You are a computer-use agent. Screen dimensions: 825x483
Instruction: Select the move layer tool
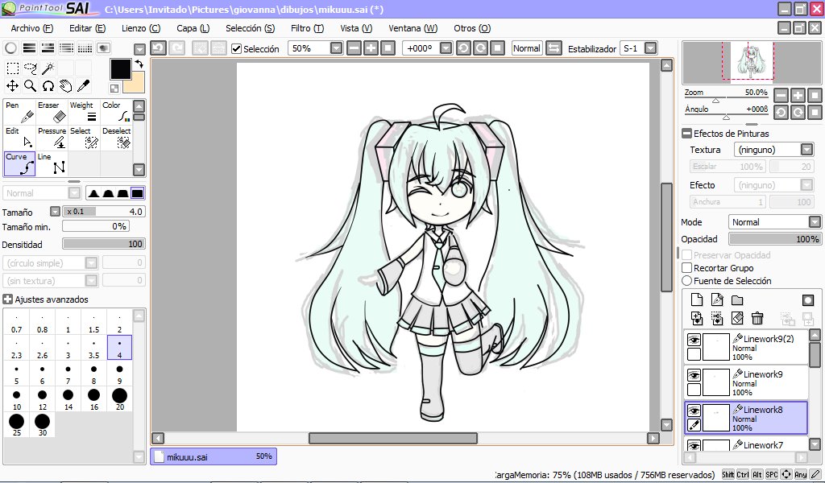(13, 85)
